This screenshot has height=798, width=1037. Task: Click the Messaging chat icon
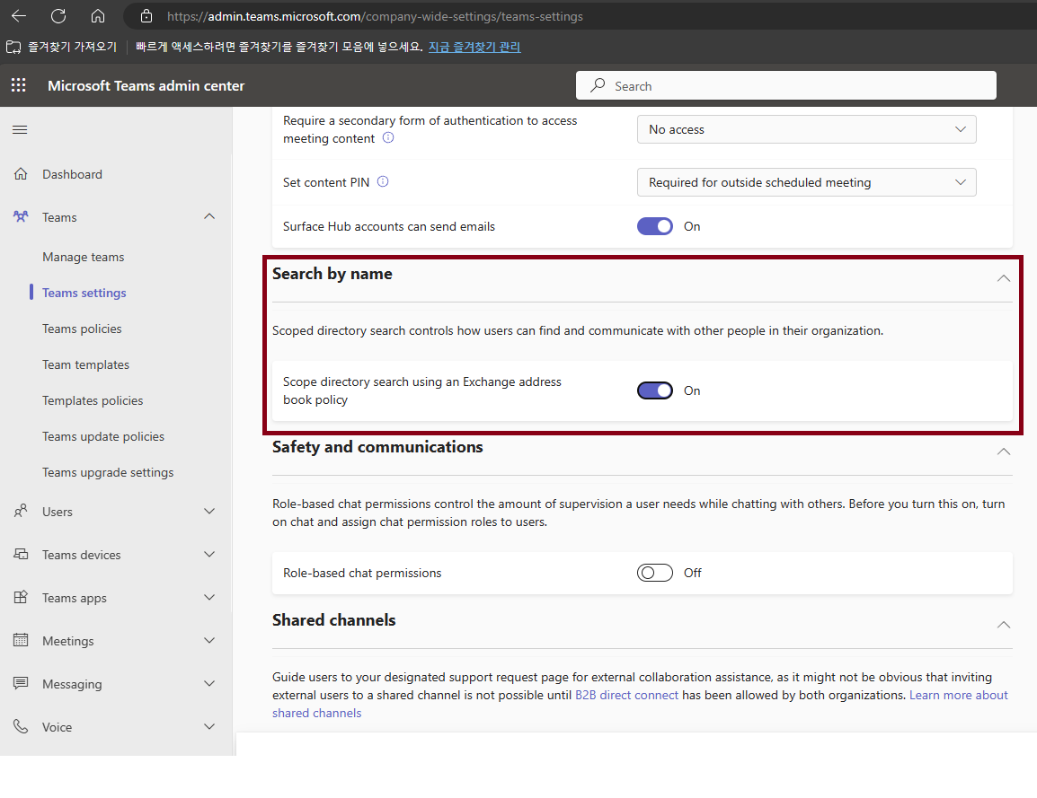[x=22, y=683]
